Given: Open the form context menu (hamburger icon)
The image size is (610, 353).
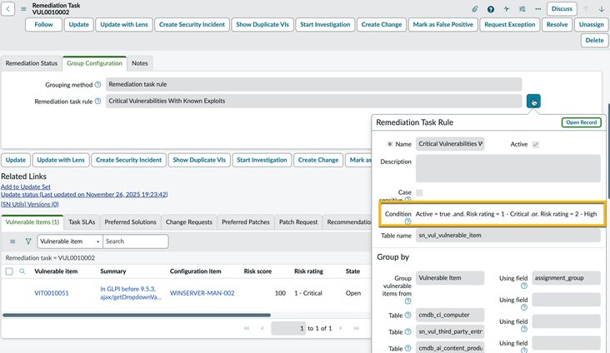Looking at the screenshot, I should tap(23, 9).
